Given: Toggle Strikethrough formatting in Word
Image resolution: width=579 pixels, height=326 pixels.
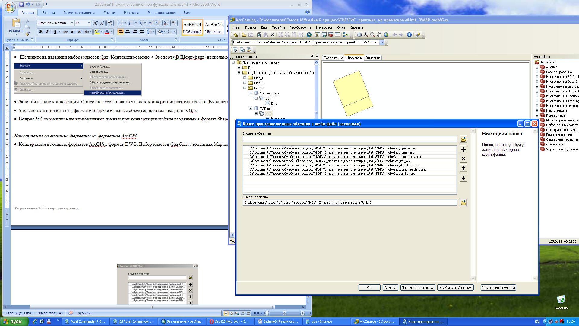Looking at the screenshot, I should pyautogui.click(x=65, y=32).
